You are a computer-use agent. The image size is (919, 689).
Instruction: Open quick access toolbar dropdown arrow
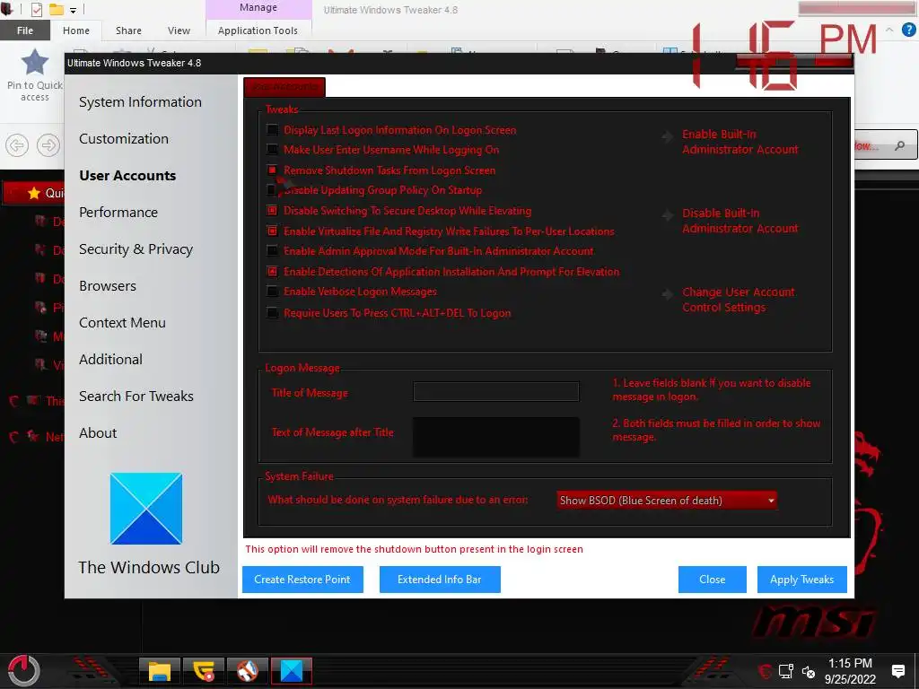pyautogui.click(x=74, y=9)
